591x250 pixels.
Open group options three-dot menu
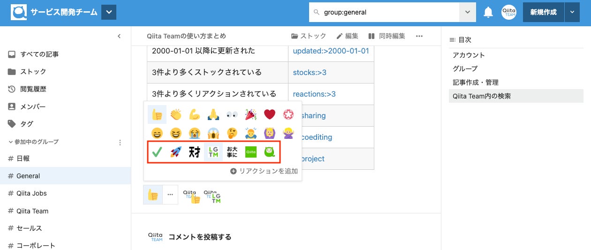(120, 142)
